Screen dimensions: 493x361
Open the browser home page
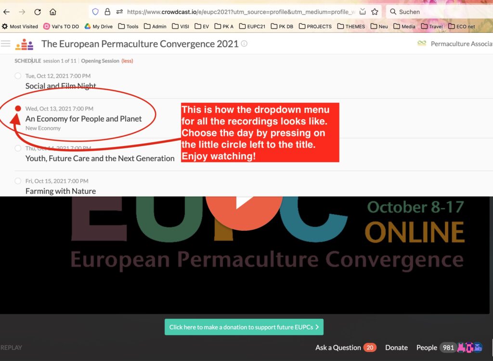click(x=53, y=12)
